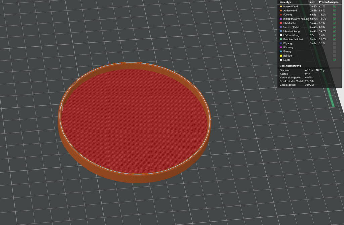
Task: Click the 6m5s time for Füllung
Action: 313,15
